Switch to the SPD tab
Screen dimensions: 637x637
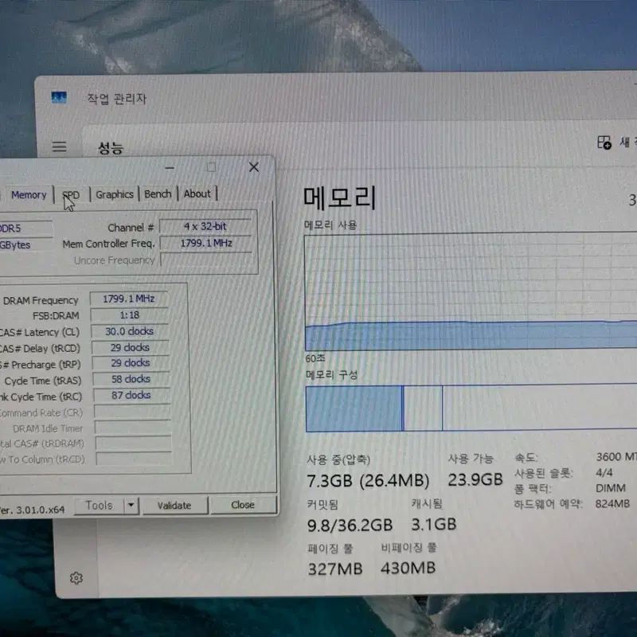(x=72, y=195)
